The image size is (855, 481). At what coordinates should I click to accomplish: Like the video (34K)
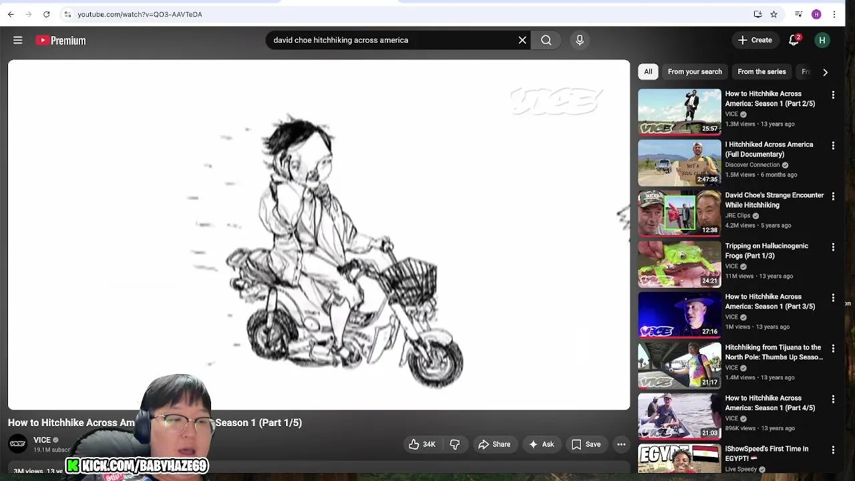pos(422,444)
